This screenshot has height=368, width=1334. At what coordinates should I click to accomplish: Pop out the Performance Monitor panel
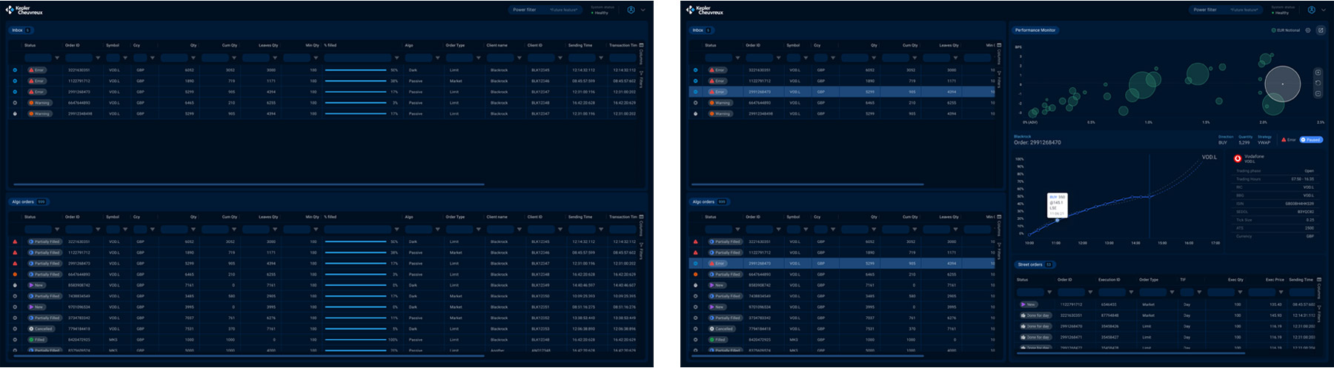coord(1320,30)
